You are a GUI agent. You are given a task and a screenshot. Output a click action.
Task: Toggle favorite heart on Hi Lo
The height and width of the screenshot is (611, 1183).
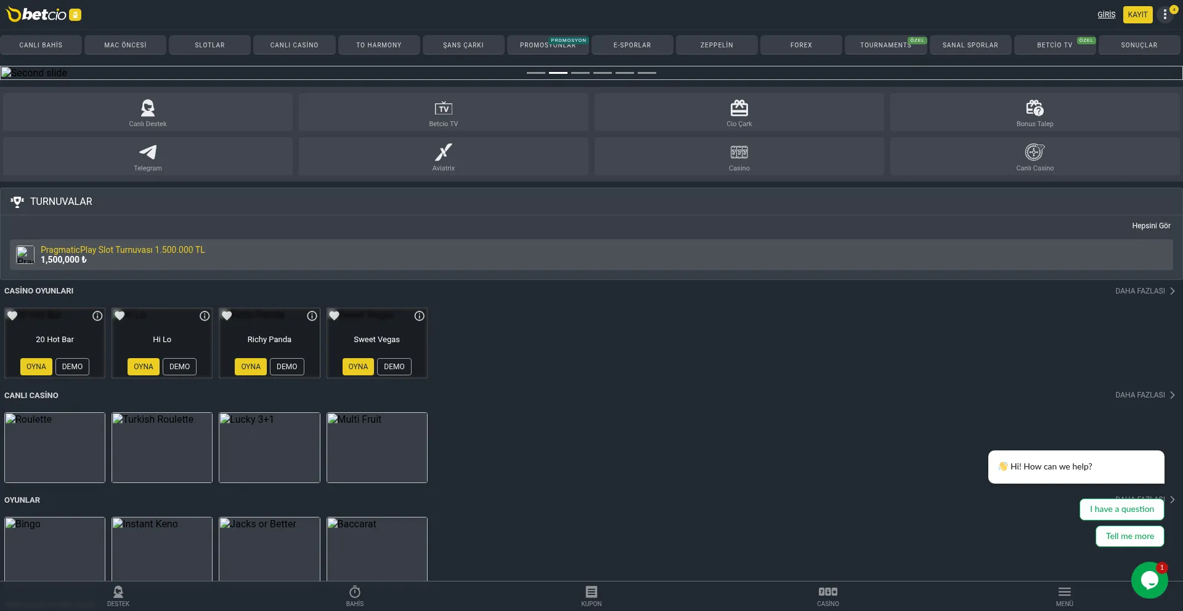[x=120, y=316]
